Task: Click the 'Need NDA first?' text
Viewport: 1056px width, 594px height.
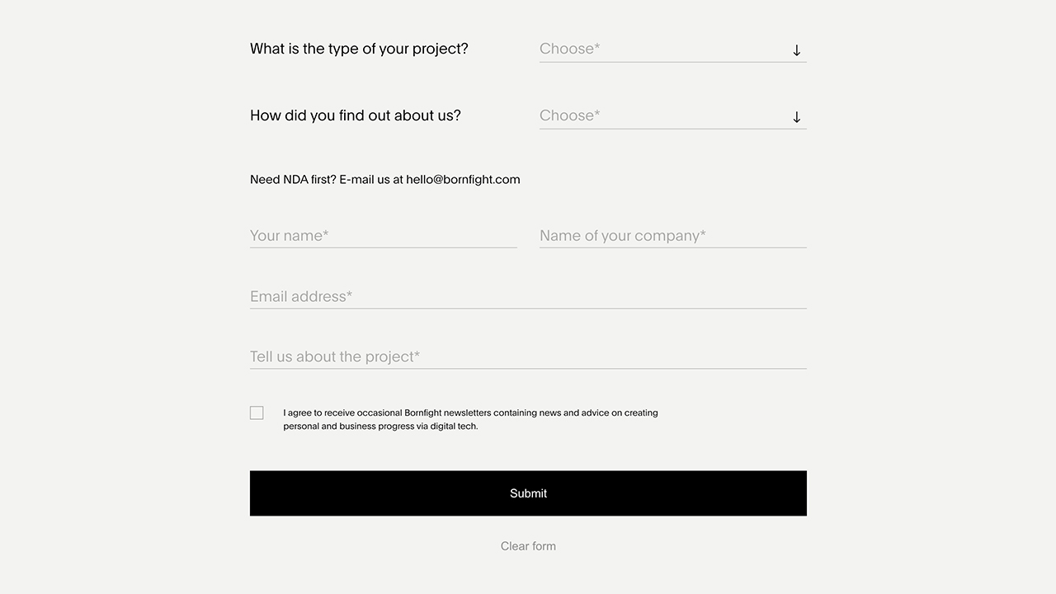Action: tap(293, 180)
